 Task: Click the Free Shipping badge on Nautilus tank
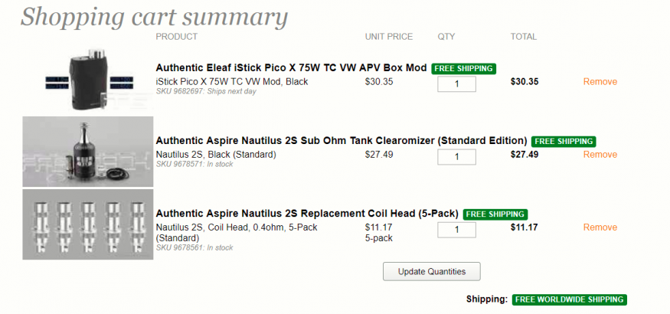coord(564,141)
